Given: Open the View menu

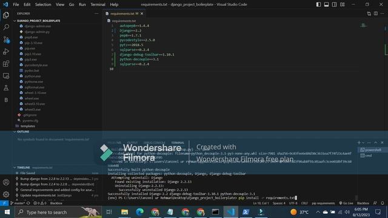Looking at the screenshot, I should [60, 4].
